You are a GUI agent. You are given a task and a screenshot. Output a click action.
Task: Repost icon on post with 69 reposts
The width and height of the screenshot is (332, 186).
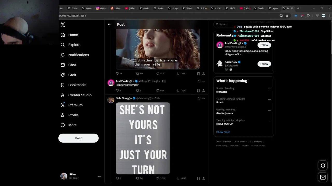(x=137, y=74)
